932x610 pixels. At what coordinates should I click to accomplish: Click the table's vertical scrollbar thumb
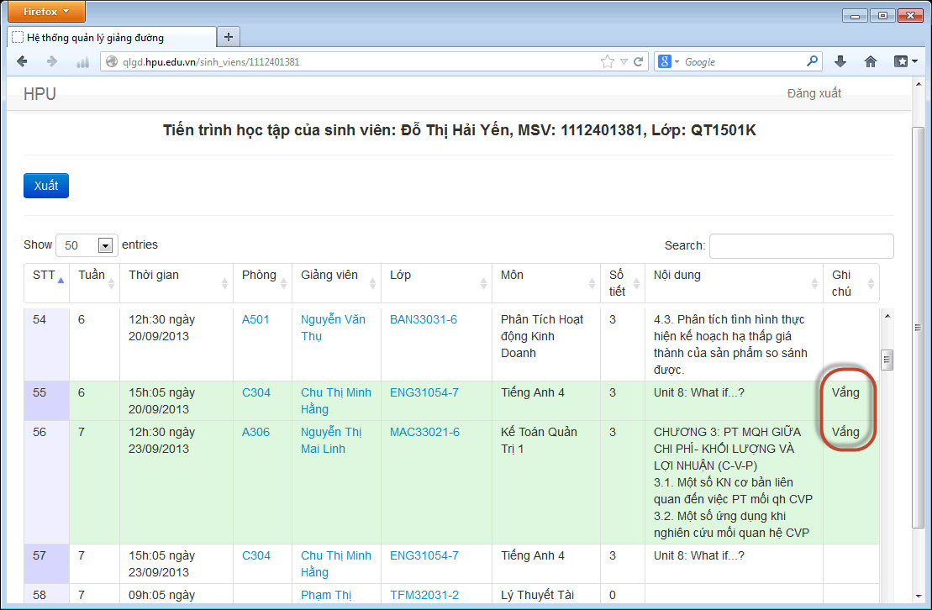tap(886, 360)
